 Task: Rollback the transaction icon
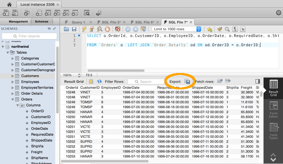pos(136,29)
